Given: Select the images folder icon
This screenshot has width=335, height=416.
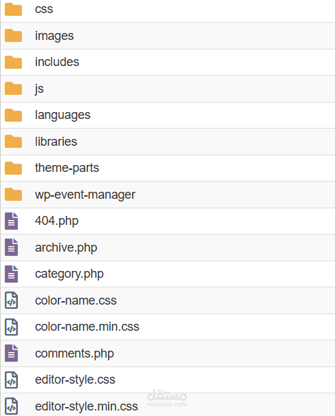Looking at the screenshot, I should pyautogui.click(x=13, y=36).
